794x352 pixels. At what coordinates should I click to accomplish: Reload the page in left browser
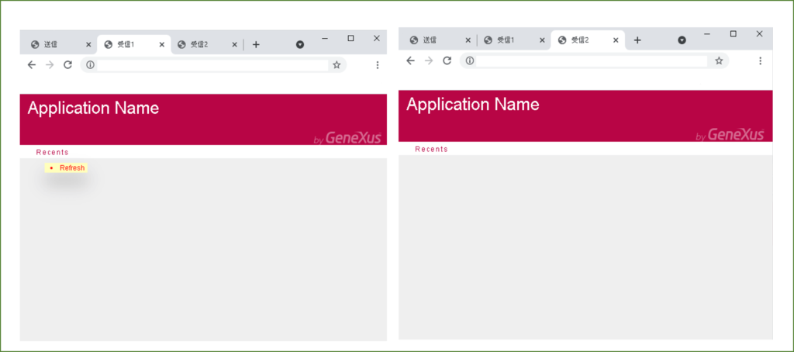(68, 64)
